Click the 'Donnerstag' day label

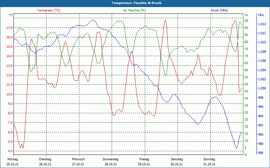[x=111, y=159]
